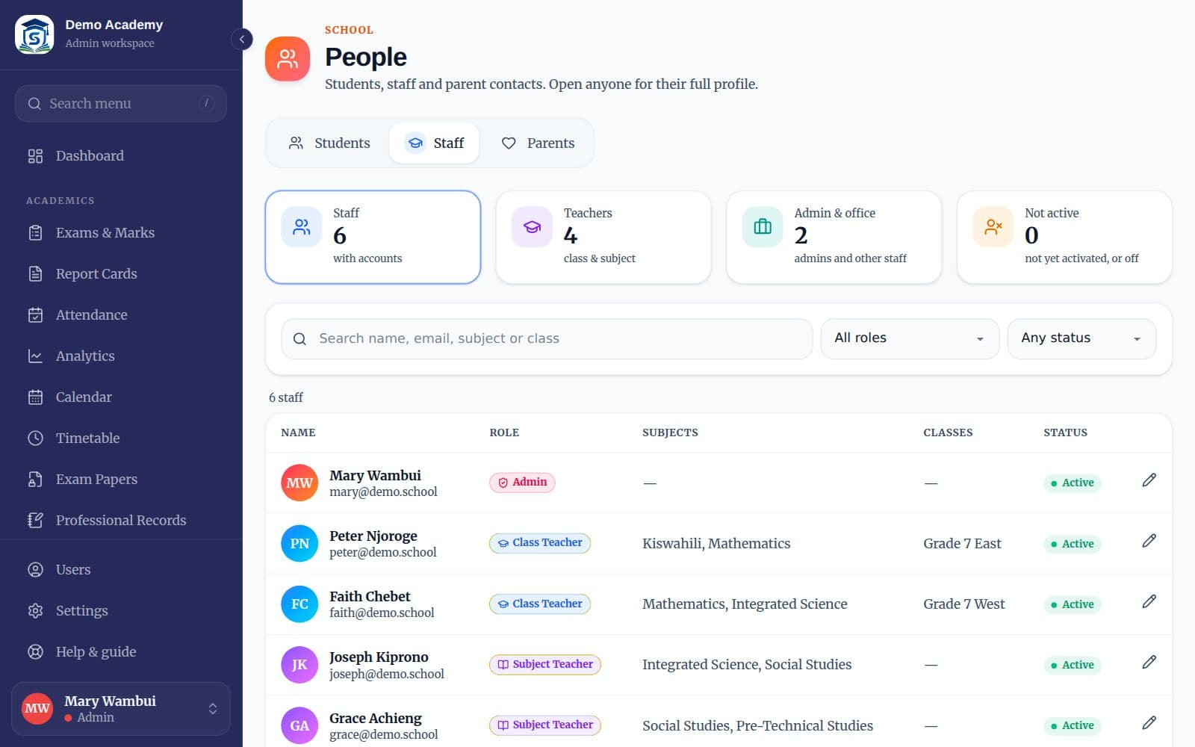Collapse the sidebar with the chevron button
The width and height of the screenshot is (1195, 747).
241,39
